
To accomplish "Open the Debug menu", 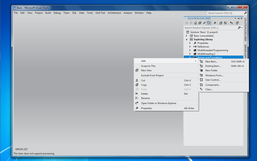I will [57, 13].
